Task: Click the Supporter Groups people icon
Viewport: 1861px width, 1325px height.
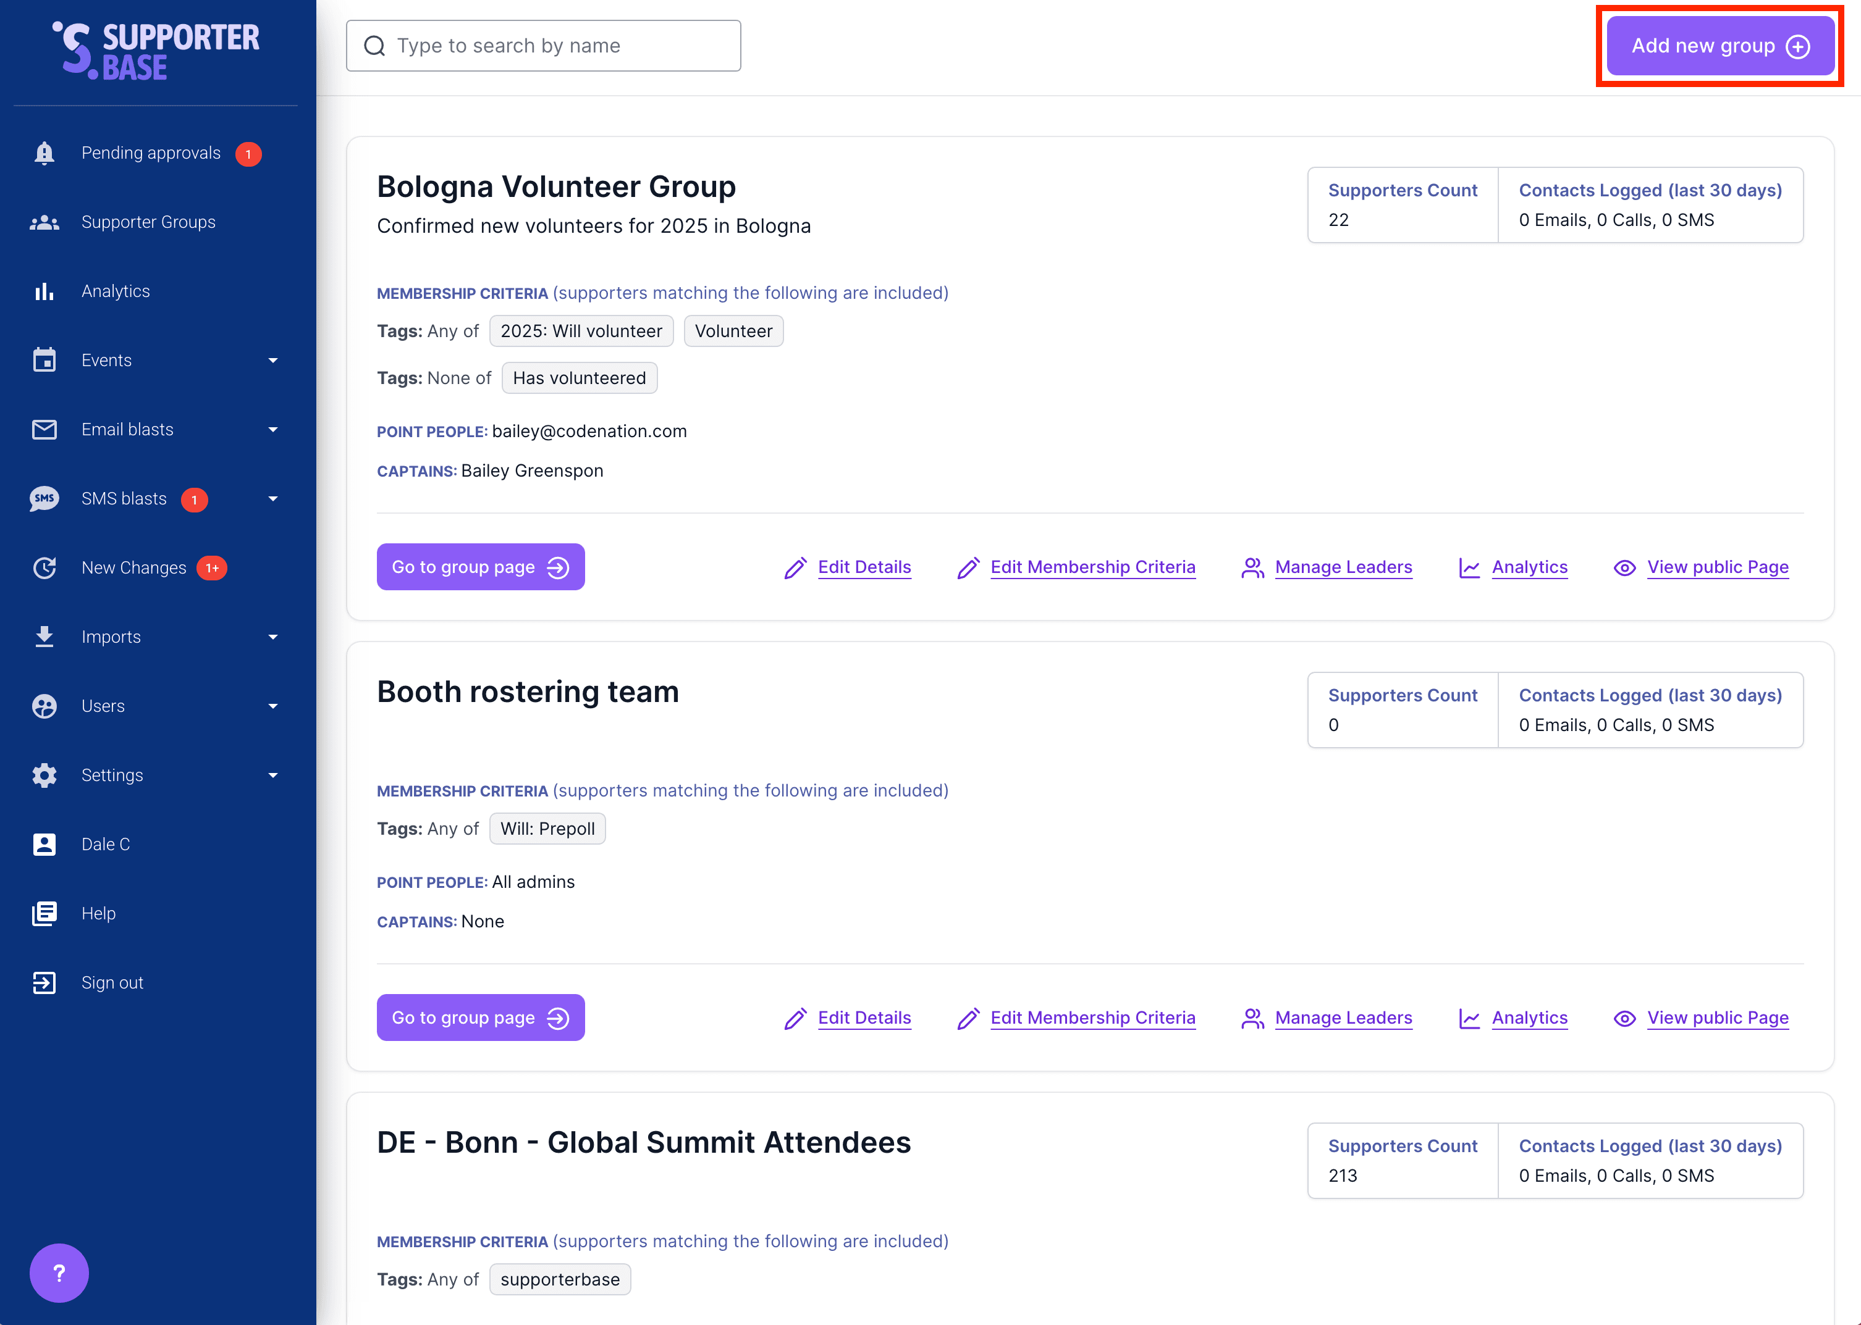Action: 44,222
